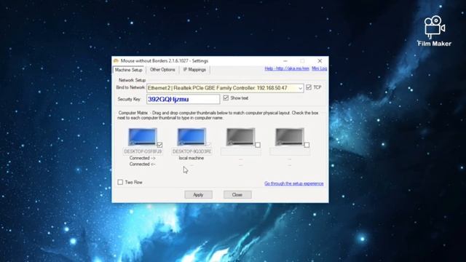
Task: Toggle the Show text checkbox
Action: (226, 98)
